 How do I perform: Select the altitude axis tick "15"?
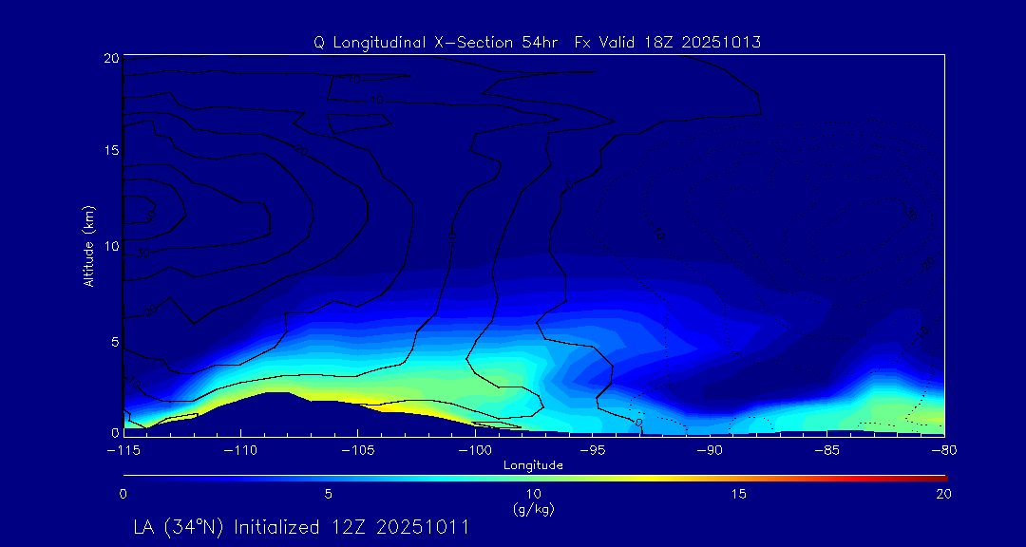[x=111, y=150]
